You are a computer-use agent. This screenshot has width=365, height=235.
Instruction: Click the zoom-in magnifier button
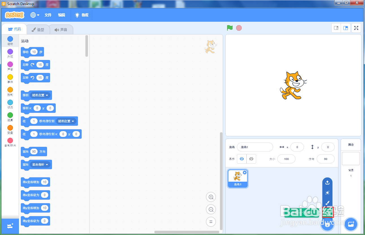[211, 197]
